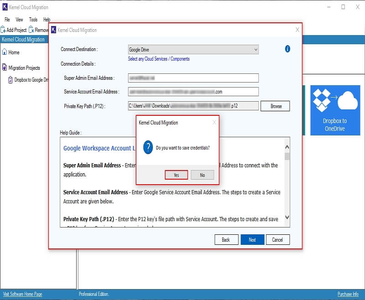Image resolution: width=365 pixels, height=300 pixels.
Task: Click the 'Kernel Cloud Migration' sidebar panel header
Action: pos(24,39)
